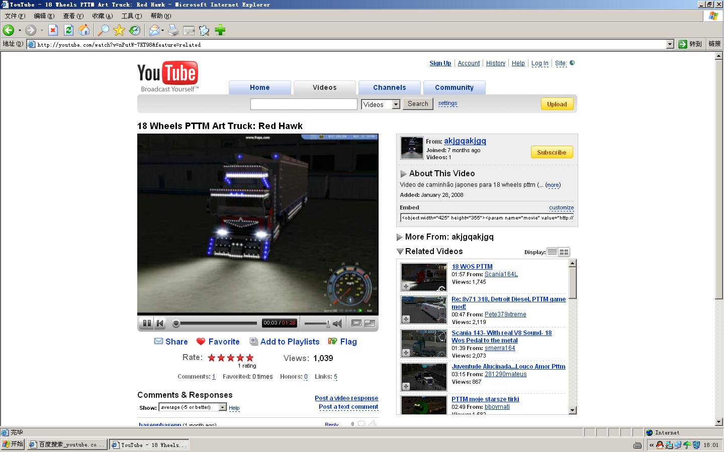Screen dimensions: 724x452
Task: Switch Related Videos to grid display
Action: [564, 252]
